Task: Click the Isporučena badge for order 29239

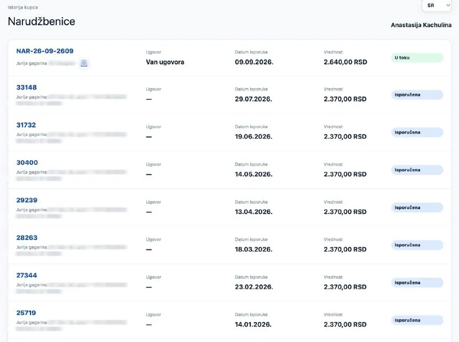Action: tap(417, 207)
